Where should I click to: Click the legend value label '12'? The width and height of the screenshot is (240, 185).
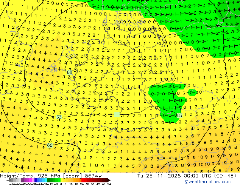[x=71, y=184]
